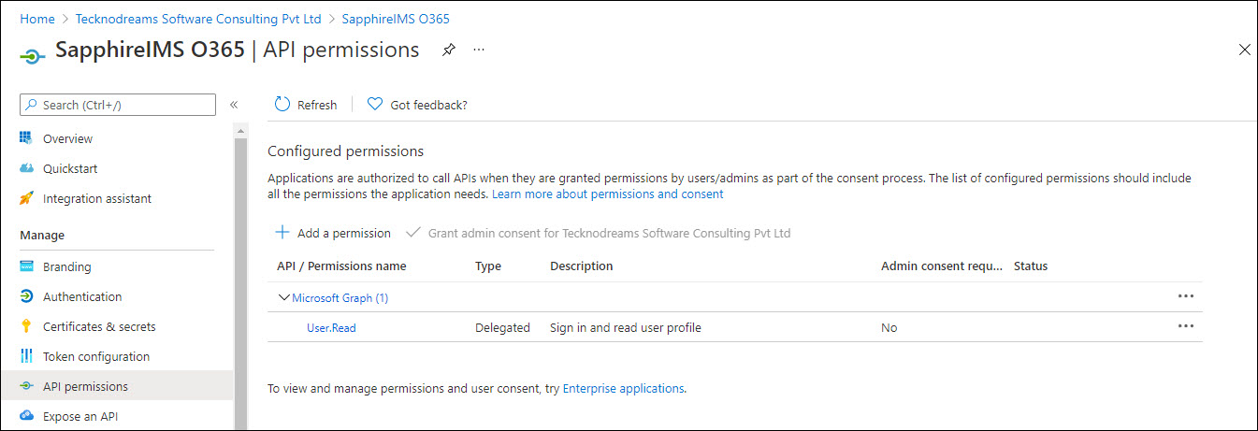Click the 'Sign in and read user profile' description
The image size is (1258, 431).
click(x=626, y=327)
